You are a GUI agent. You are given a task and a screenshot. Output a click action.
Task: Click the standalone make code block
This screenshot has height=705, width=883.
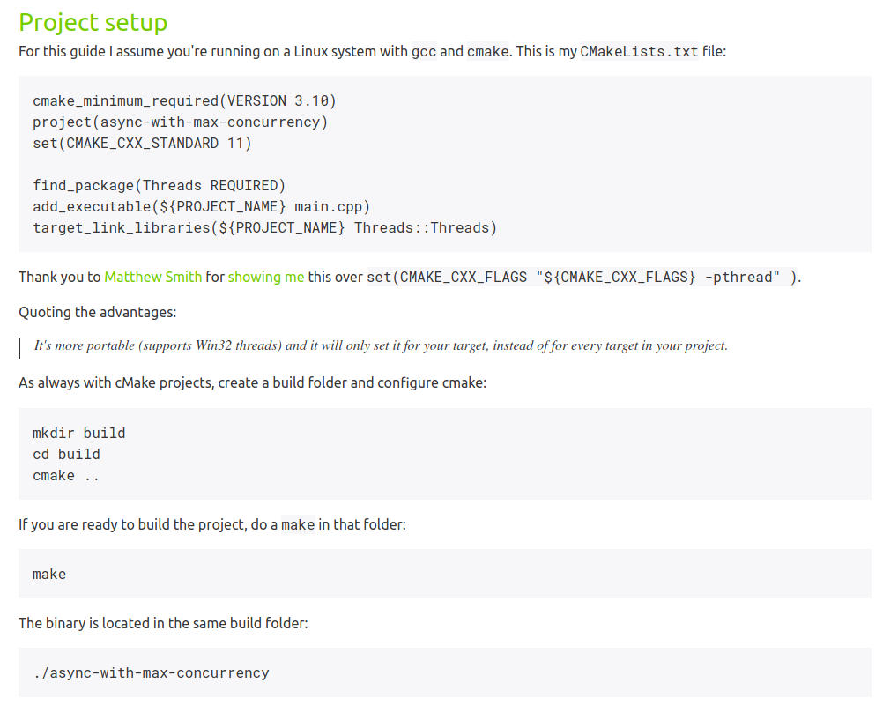pyautogui.click(x=49, y=575)
